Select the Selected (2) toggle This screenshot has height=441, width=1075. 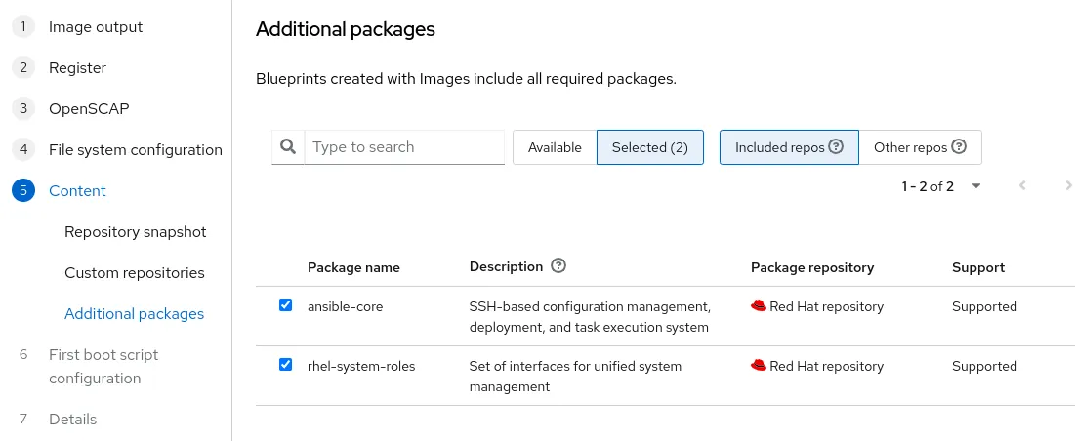[x=649, y=147]
